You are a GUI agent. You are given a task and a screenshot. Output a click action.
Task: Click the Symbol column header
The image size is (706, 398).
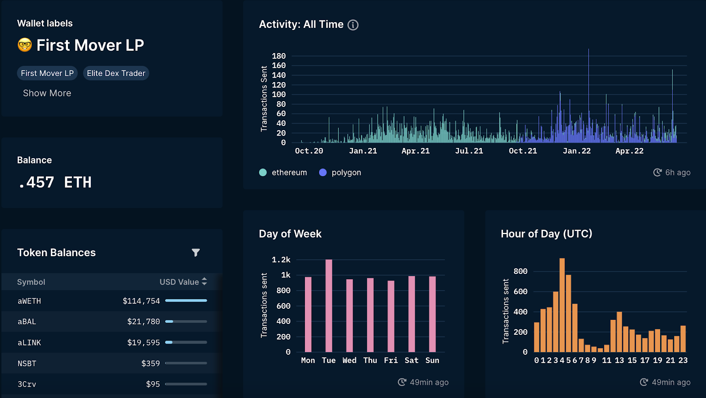point(31,282)
